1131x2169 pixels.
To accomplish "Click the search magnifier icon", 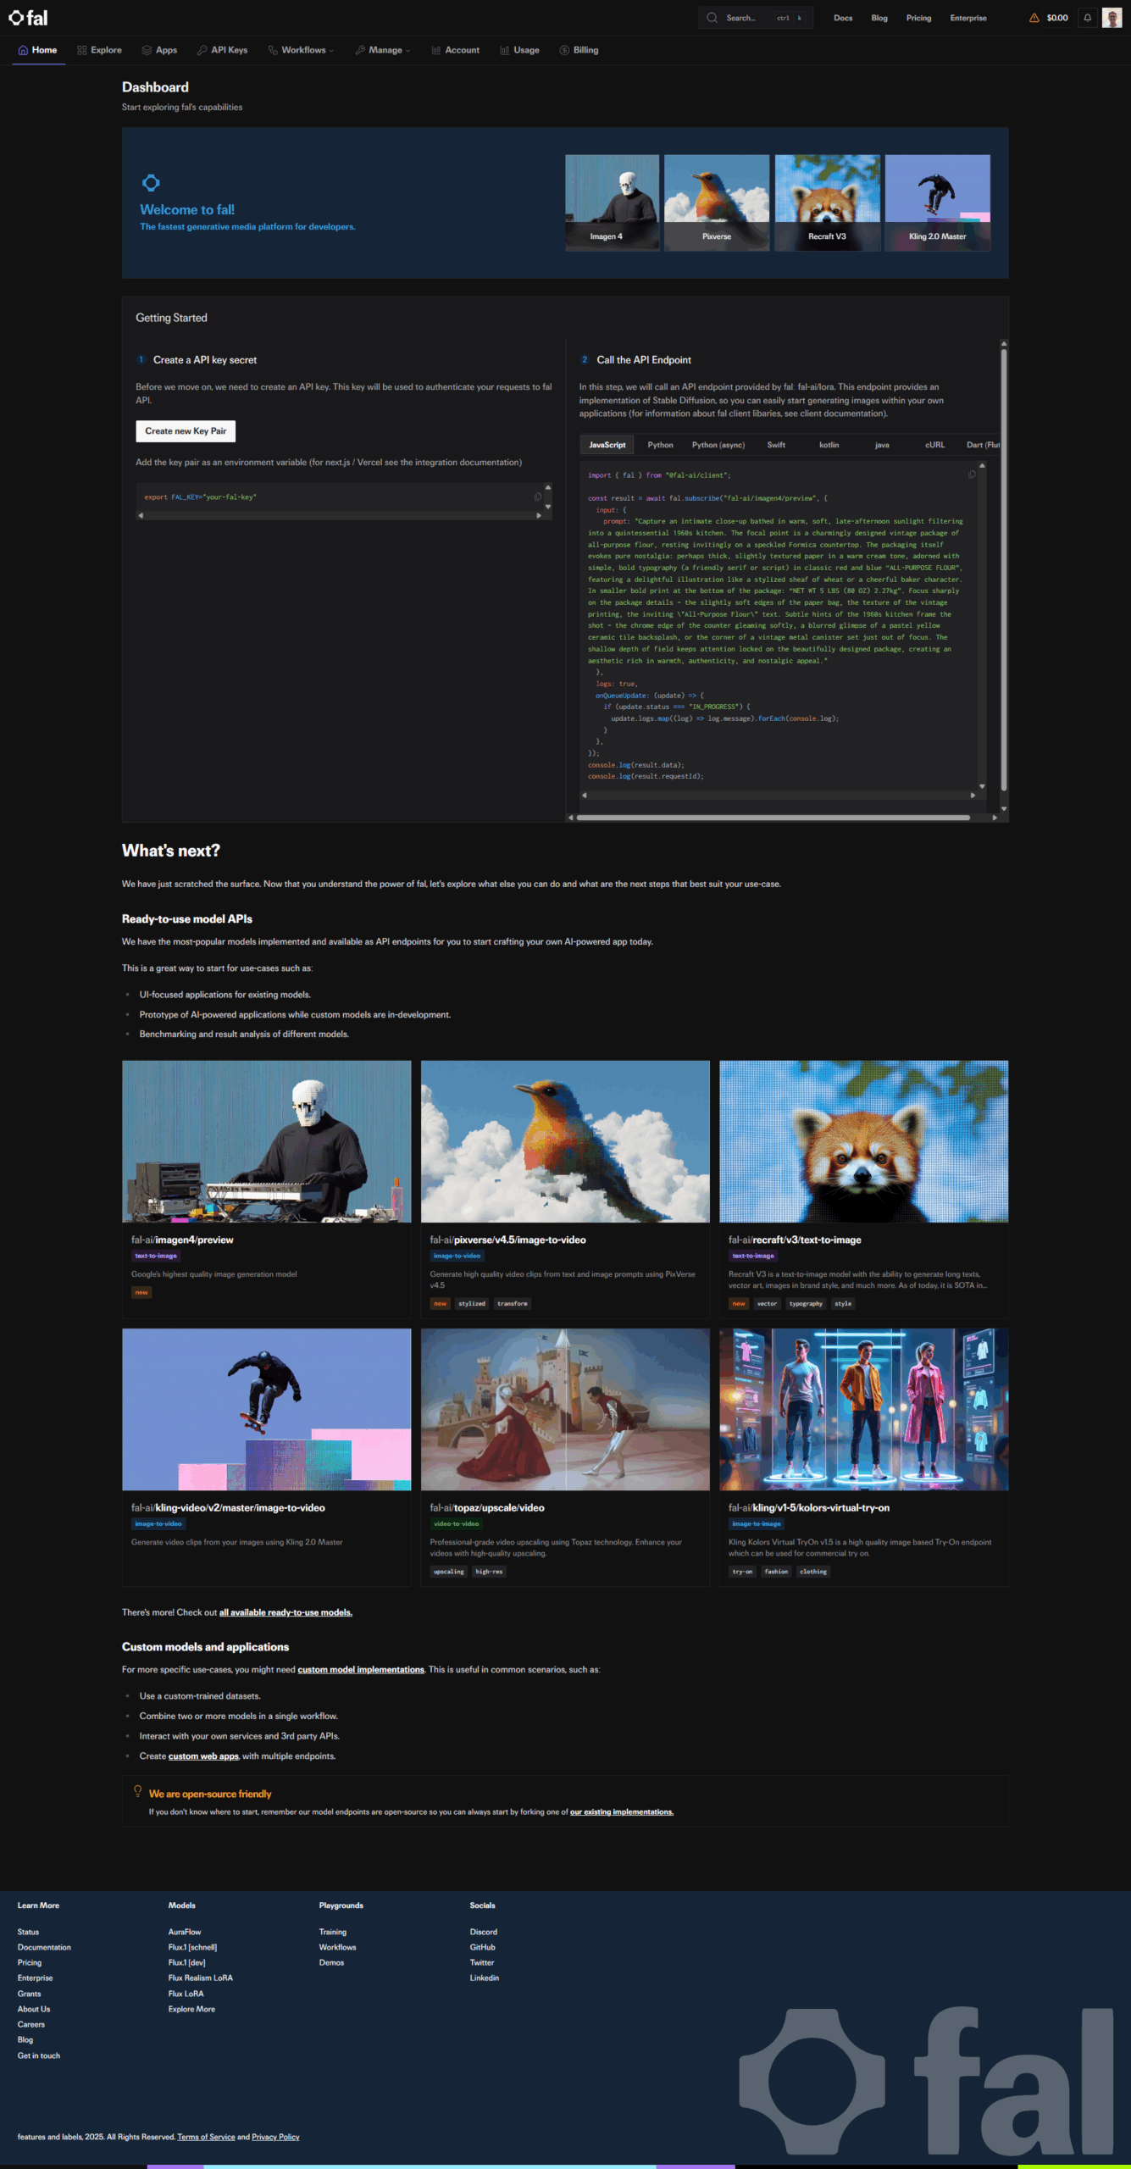I will pyautogui.click(x=712, y=18).
